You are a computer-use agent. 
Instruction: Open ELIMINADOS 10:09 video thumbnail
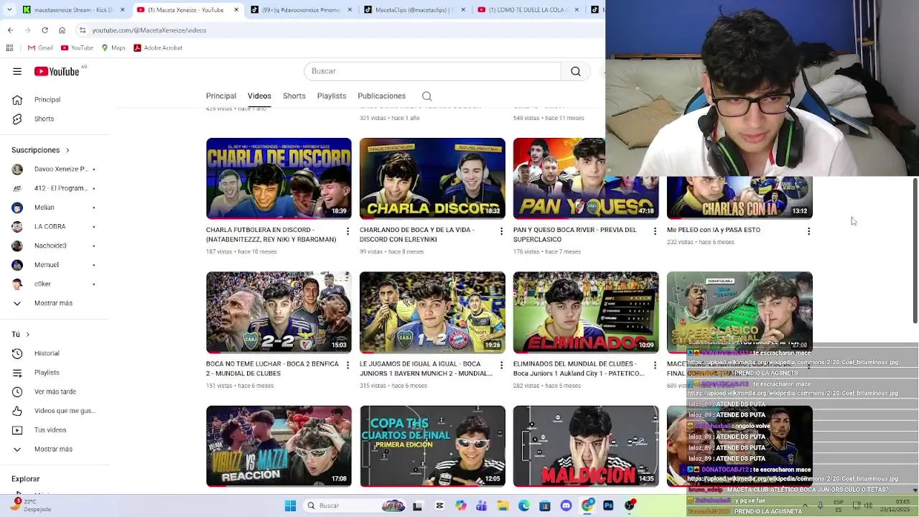[586, 312]
